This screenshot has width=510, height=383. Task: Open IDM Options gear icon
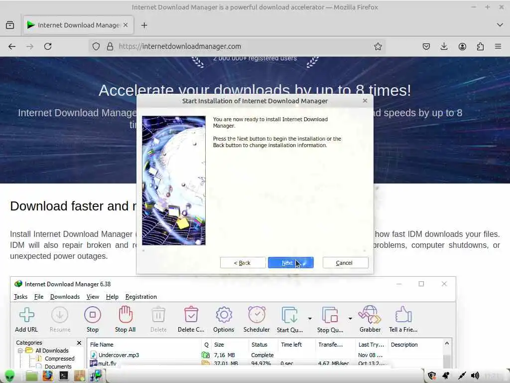coord(224,320)
